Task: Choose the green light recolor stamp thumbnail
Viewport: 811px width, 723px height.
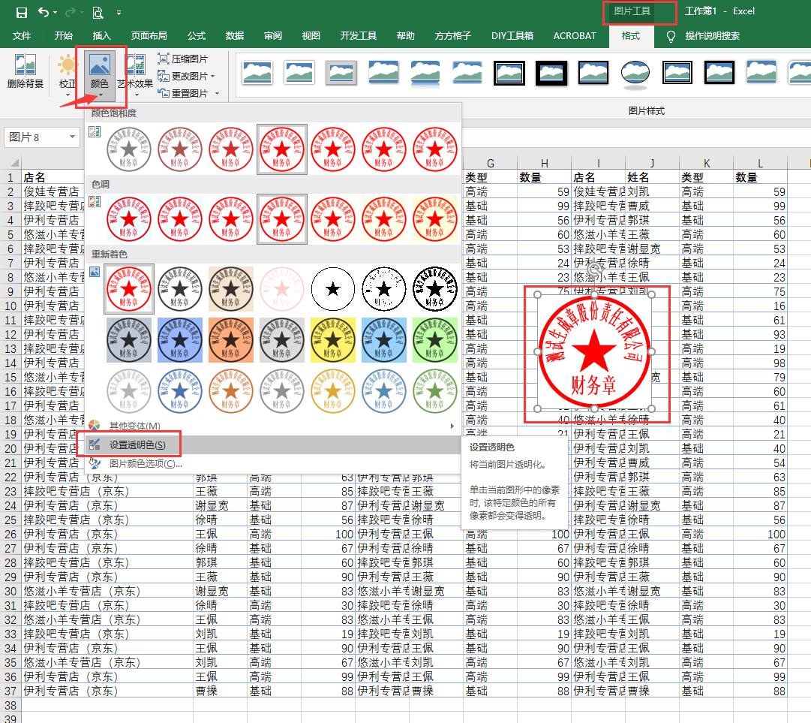Action: [435, 390]
